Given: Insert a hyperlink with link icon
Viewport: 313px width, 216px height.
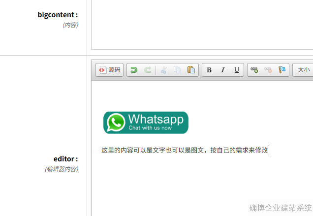Looking at the screenshot, I should [x=254, y=70].
